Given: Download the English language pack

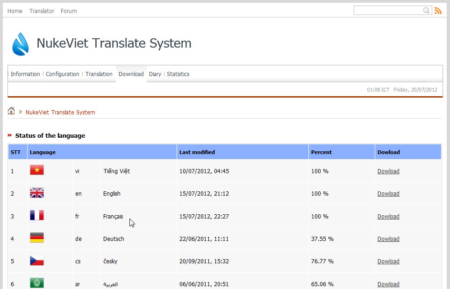Looking at the screenshot, I should [x=388, y=194].
